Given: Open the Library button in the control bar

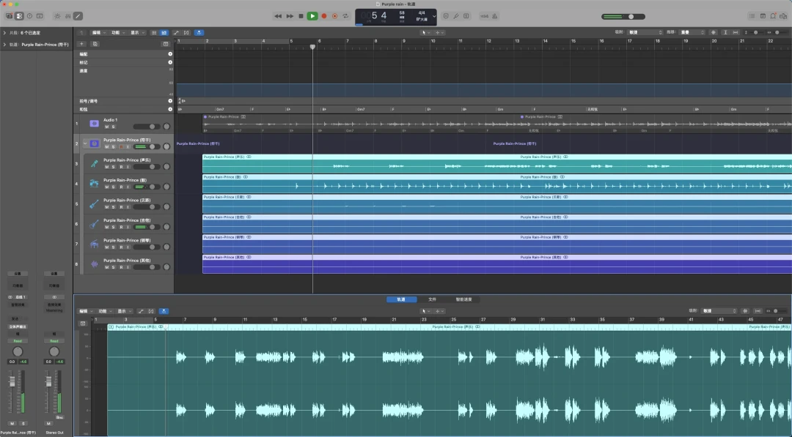Looking at the screenshot, I should [9, 16].
